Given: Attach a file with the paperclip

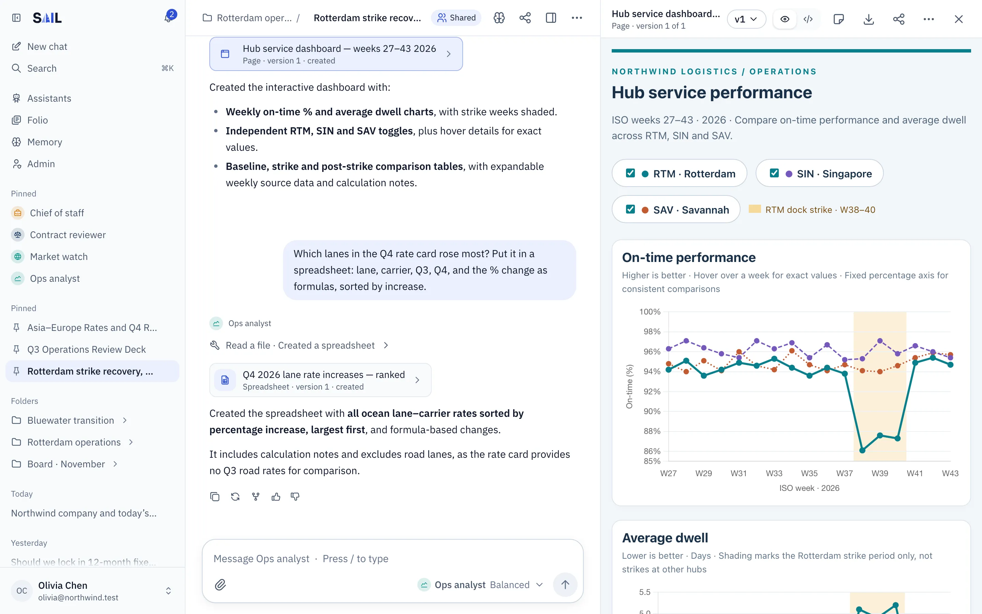Looking at the screenshot, I should [x=220, y=585].
